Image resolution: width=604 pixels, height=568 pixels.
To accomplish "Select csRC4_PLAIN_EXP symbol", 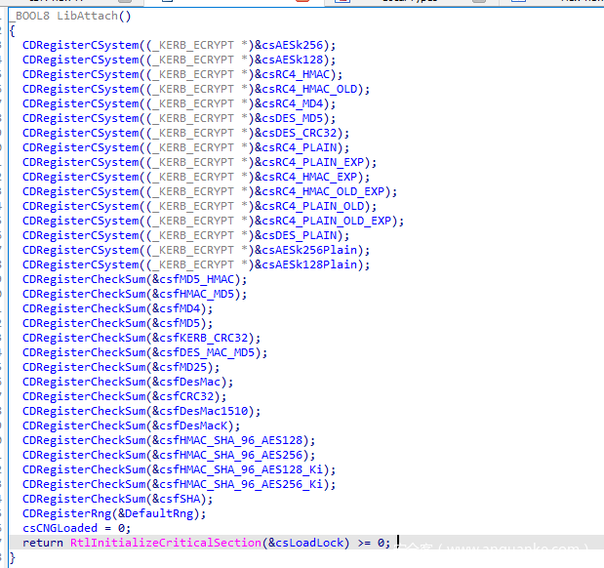I will [313, 162].
